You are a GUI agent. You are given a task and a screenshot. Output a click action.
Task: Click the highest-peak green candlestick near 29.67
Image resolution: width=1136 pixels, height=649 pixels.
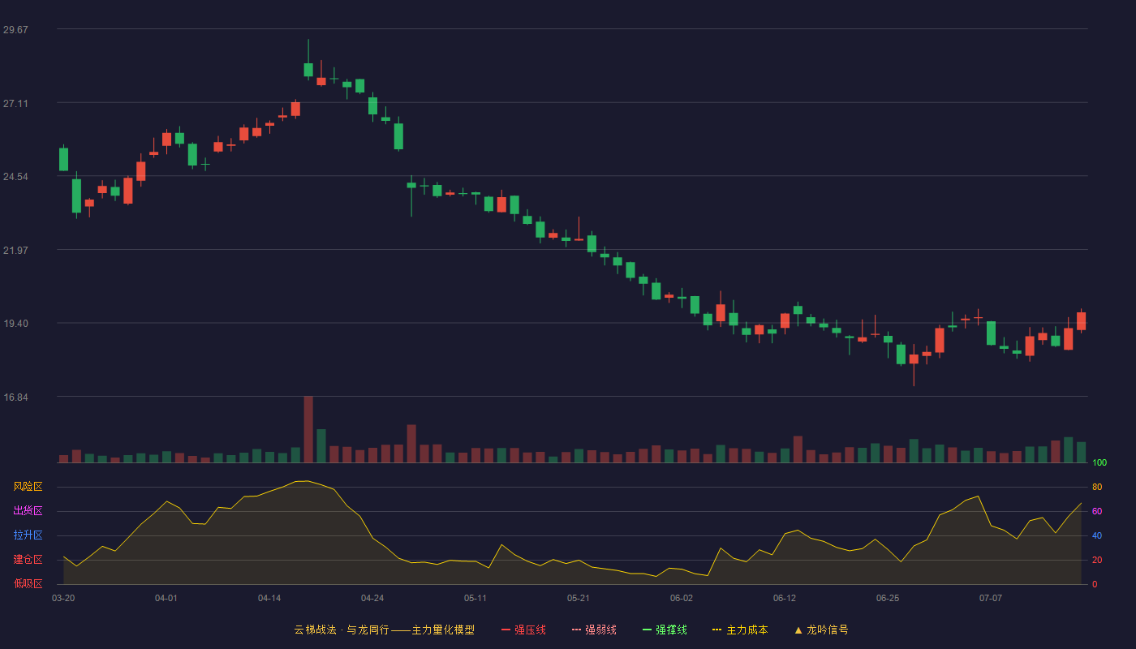[x=308, y=70]
